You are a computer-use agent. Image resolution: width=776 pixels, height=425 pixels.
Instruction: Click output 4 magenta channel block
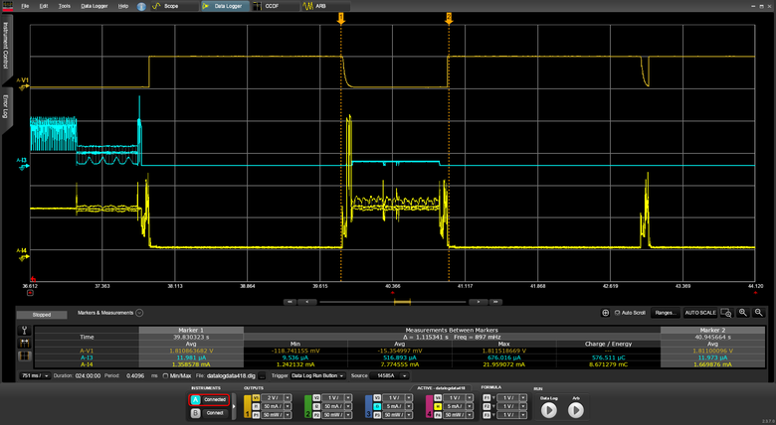point(429,407)
